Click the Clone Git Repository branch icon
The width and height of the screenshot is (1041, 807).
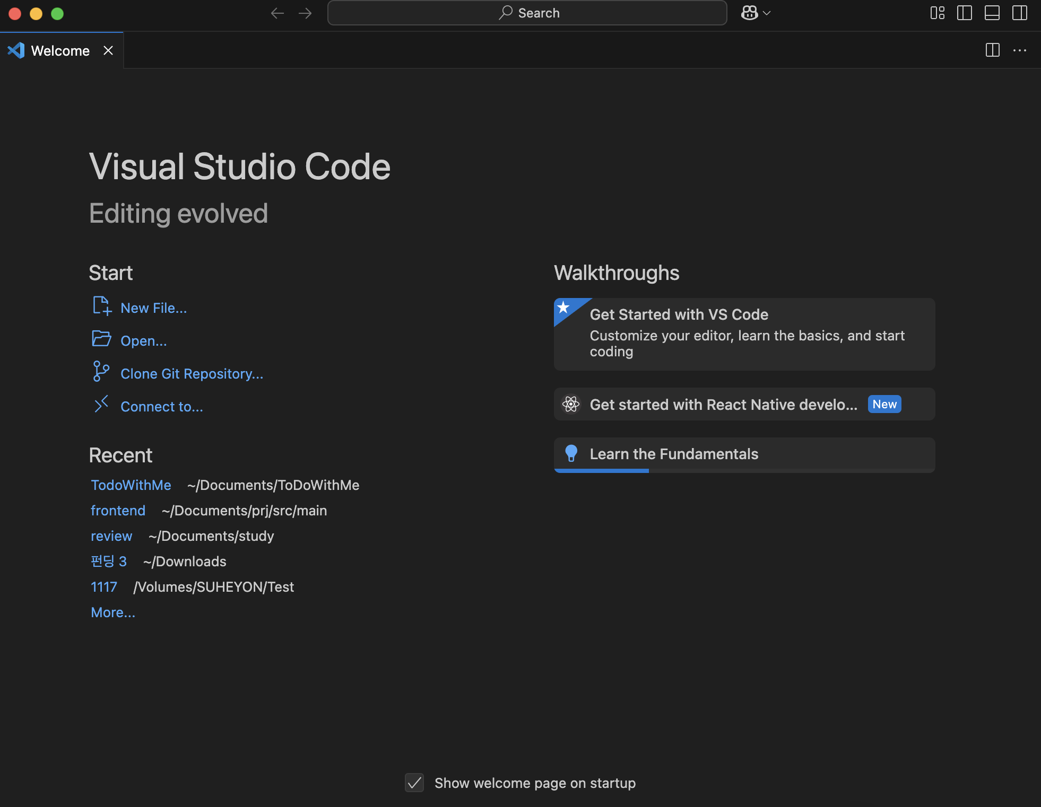click(x=101, y=372)
